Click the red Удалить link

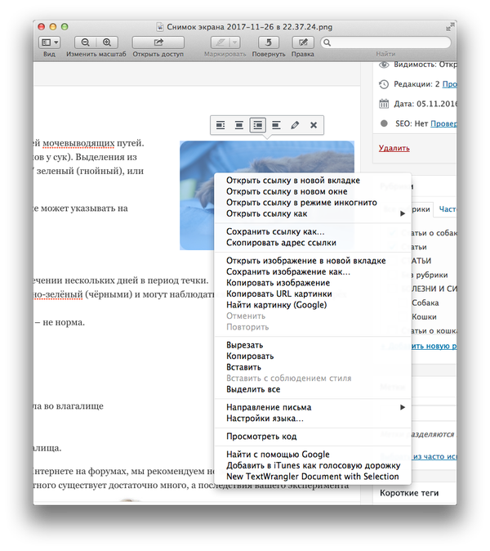[394, 148]
